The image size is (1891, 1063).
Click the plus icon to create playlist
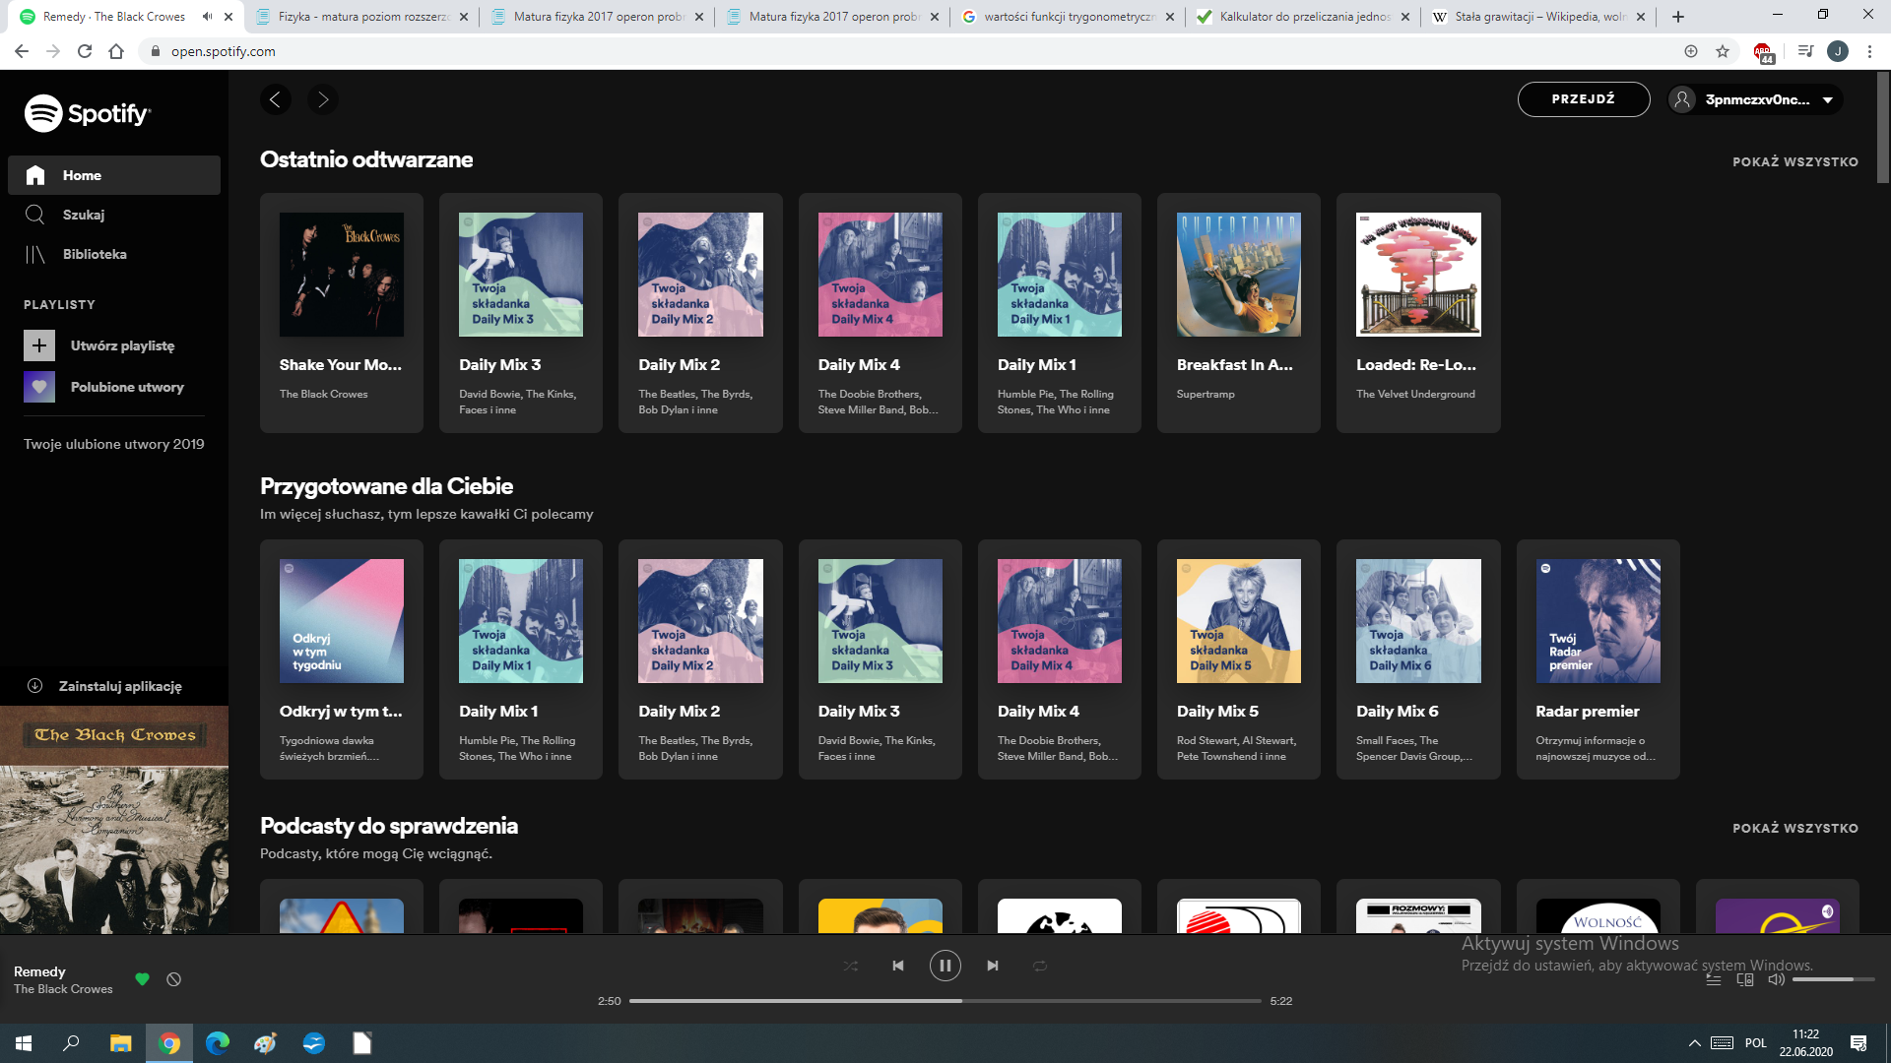click(x=39, y=345)
